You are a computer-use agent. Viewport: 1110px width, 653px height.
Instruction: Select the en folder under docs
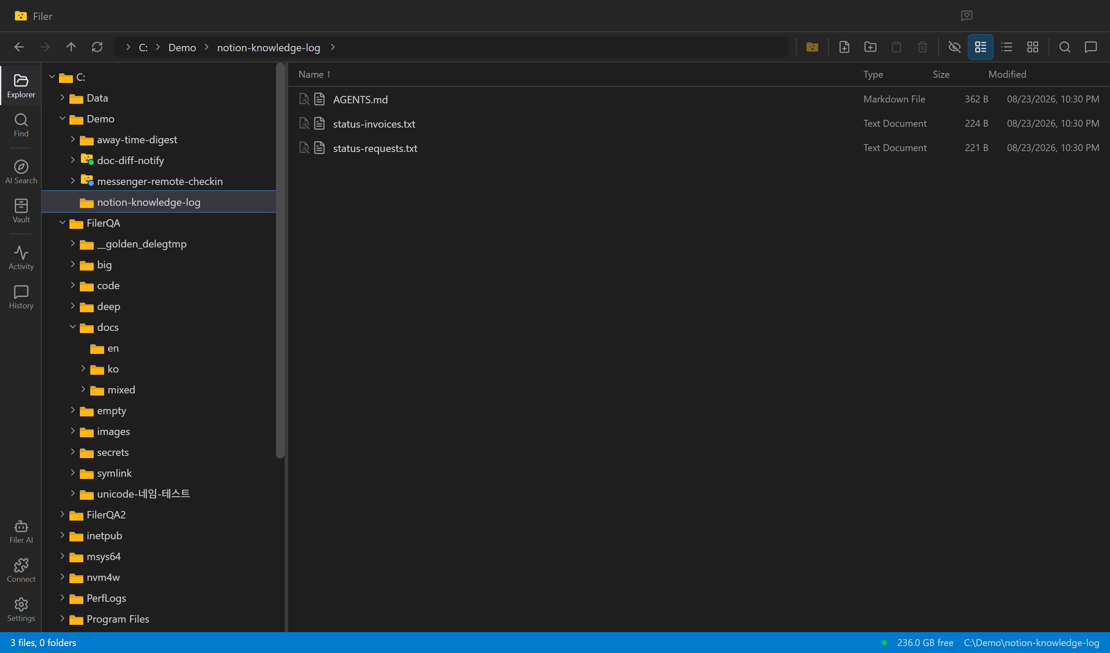159,348
